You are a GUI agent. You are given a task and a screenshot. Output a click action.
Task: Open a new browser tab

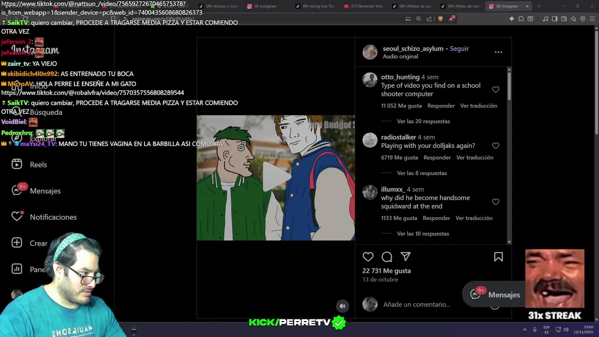click(x=539, y=6)
